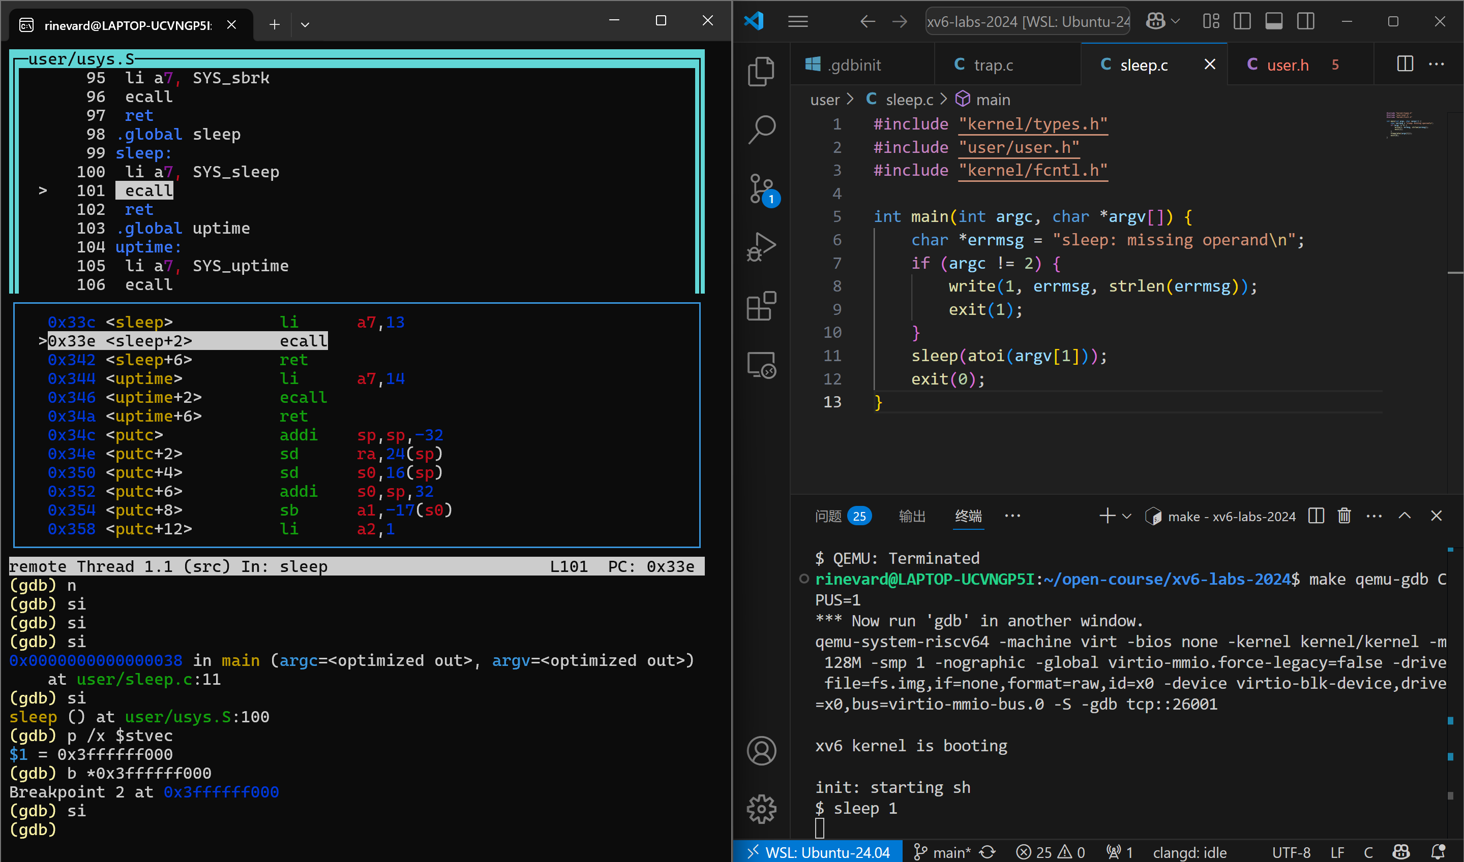
Task: Click the editor minimap preview
Action: coord(1410,124)
